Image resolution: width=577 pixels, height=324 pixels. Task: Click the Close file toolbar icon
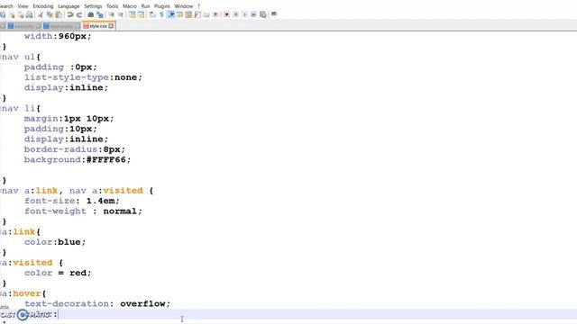(x=12, y=14)
